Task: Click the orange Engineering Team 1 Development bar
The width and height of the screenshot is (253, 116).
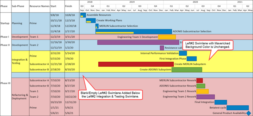Action: tap(167, 37)
